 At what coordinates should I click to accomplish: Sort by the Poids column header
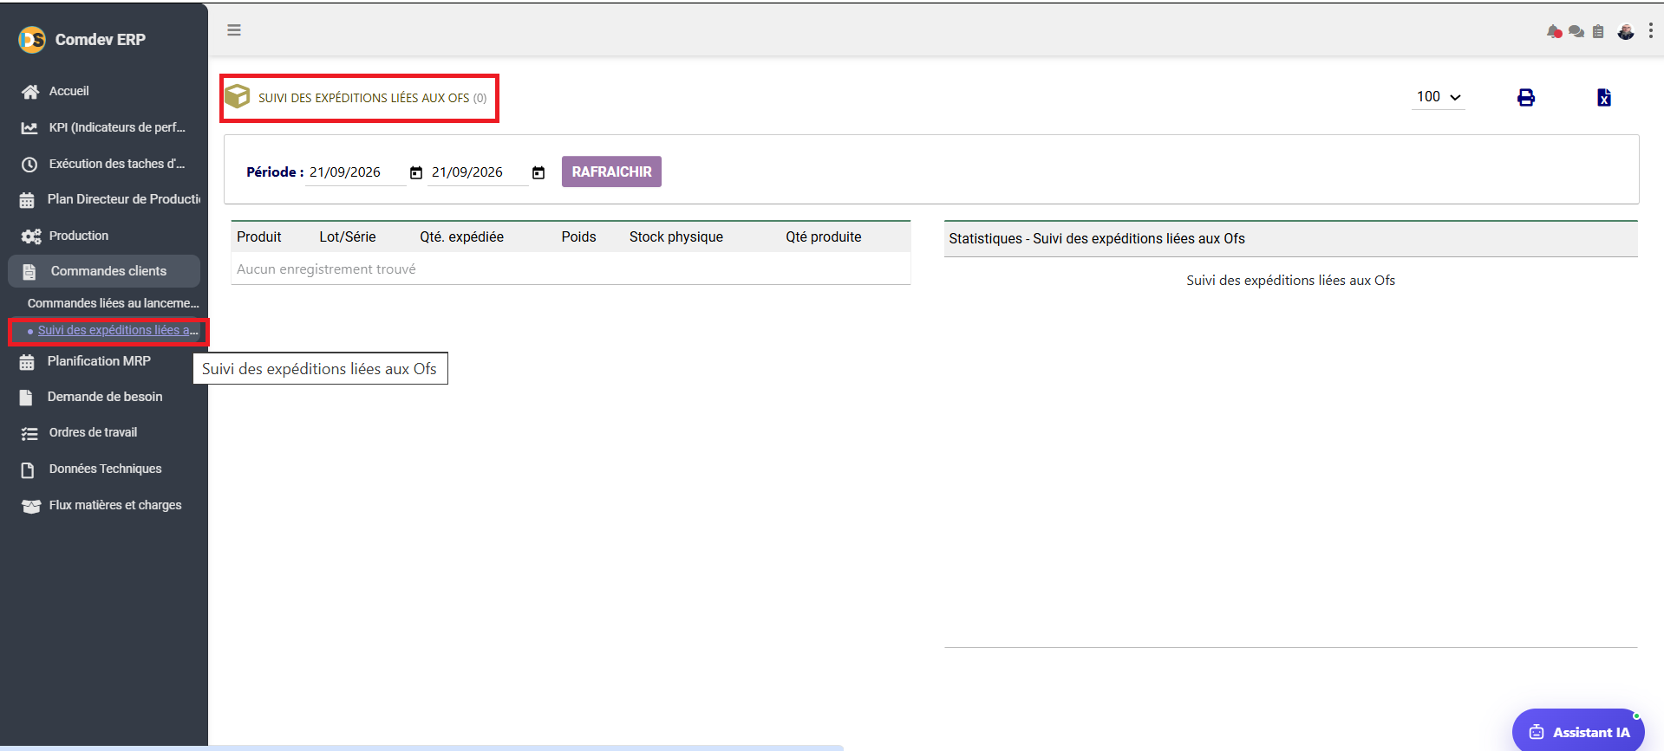coord(578,236)
